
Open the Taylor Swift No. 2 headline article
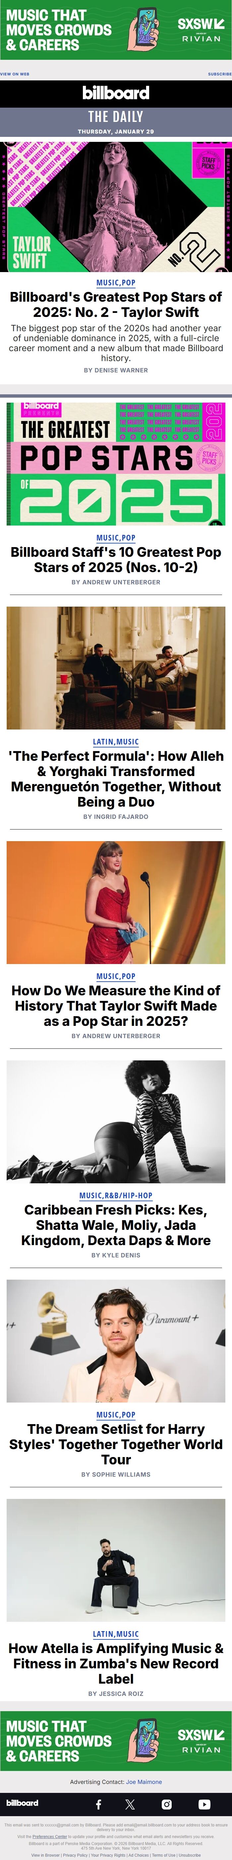point(115,305)
